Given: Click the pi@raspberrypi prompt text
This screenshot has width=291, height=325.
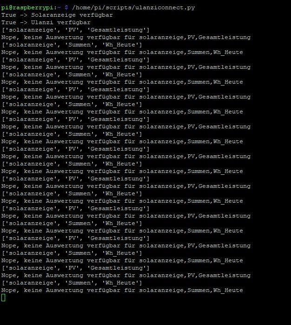Looking at the screenshot, I should [27, 7].
